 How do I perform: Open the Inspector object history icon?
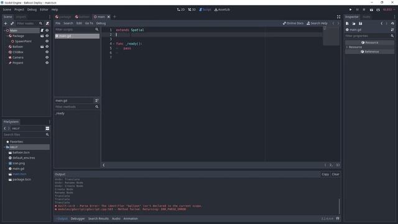(x=392, y=24)
